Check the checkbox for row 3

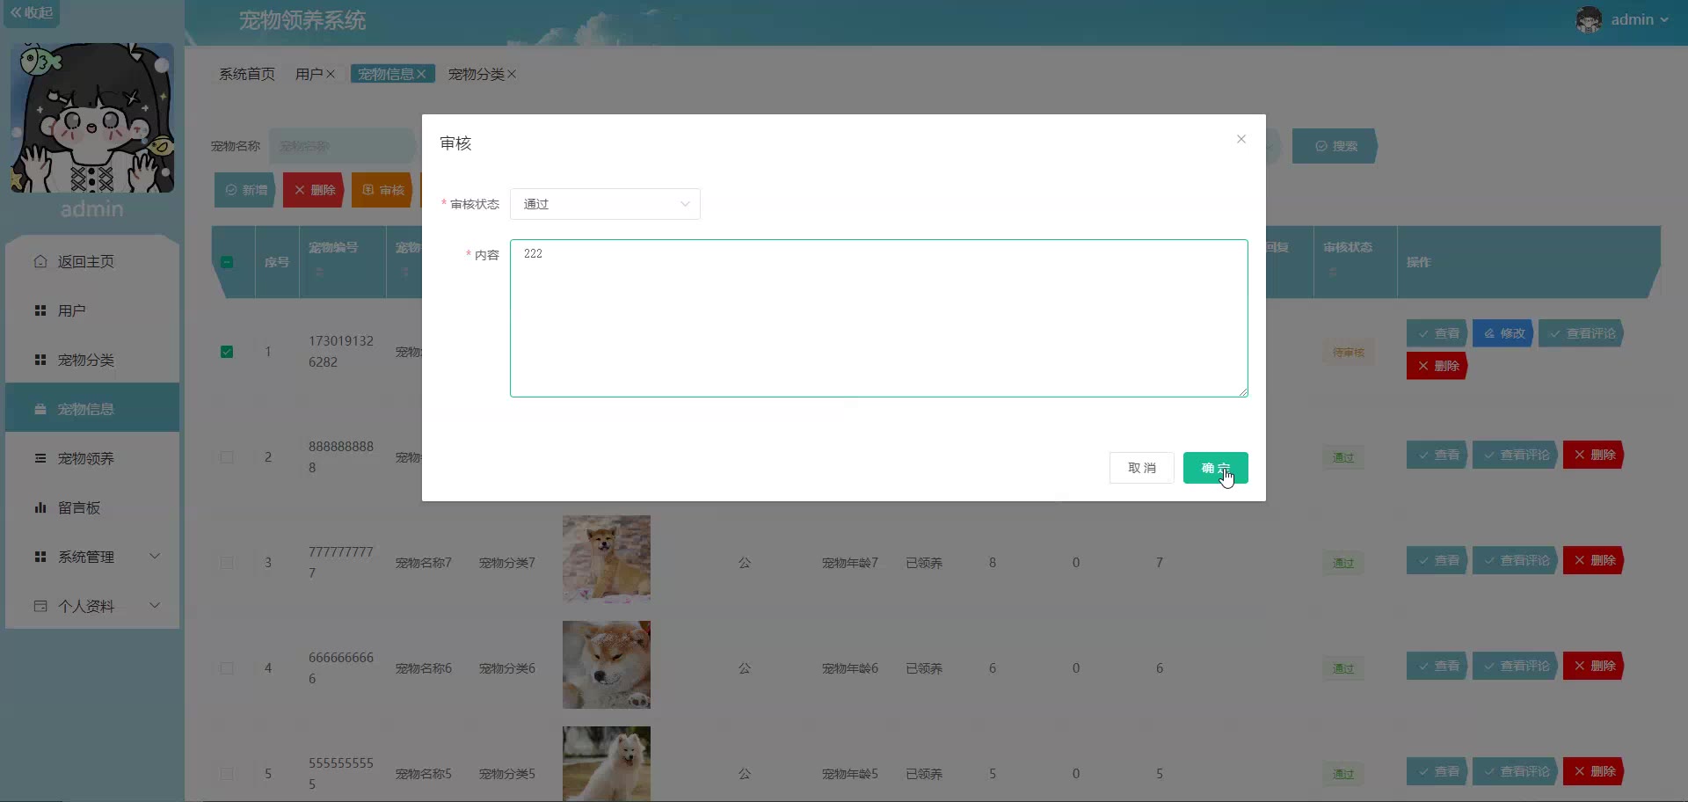[227, 563]
